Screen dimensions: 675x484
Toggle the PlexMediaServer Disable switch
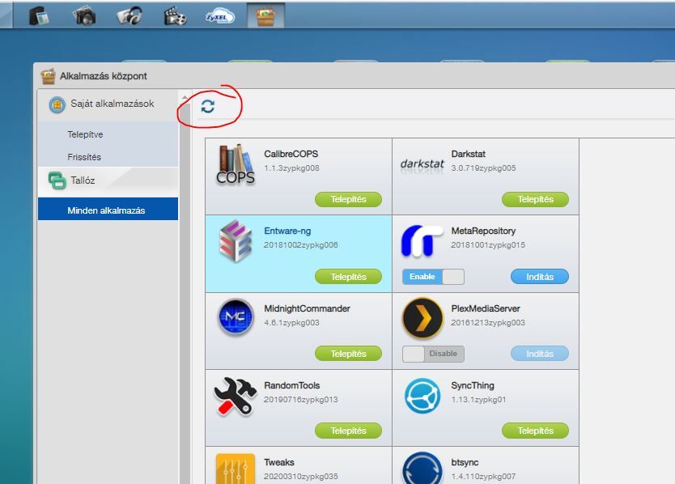pyautogui.click(x=433, y=354)
